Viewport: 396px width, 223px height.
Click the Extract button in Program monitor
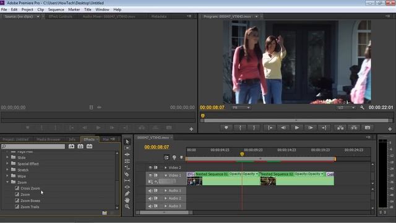354,128
